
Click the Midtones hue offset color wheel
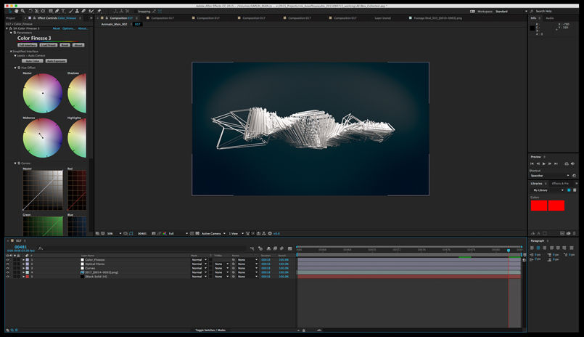43,138
